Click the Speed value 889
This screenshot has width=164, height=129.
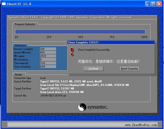(48, 52)
